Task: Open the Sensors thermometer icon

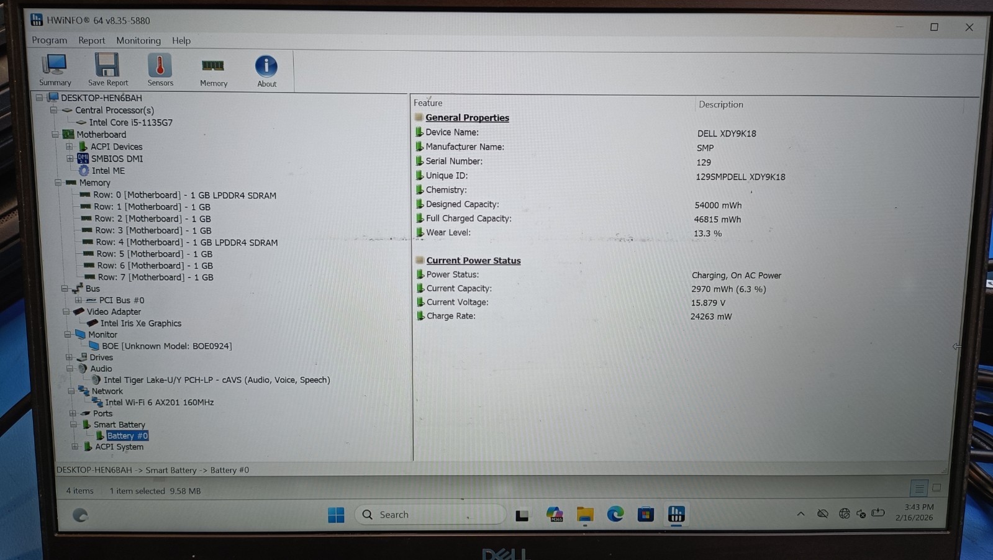Action: pyautogui.click(x=160, y=70)
